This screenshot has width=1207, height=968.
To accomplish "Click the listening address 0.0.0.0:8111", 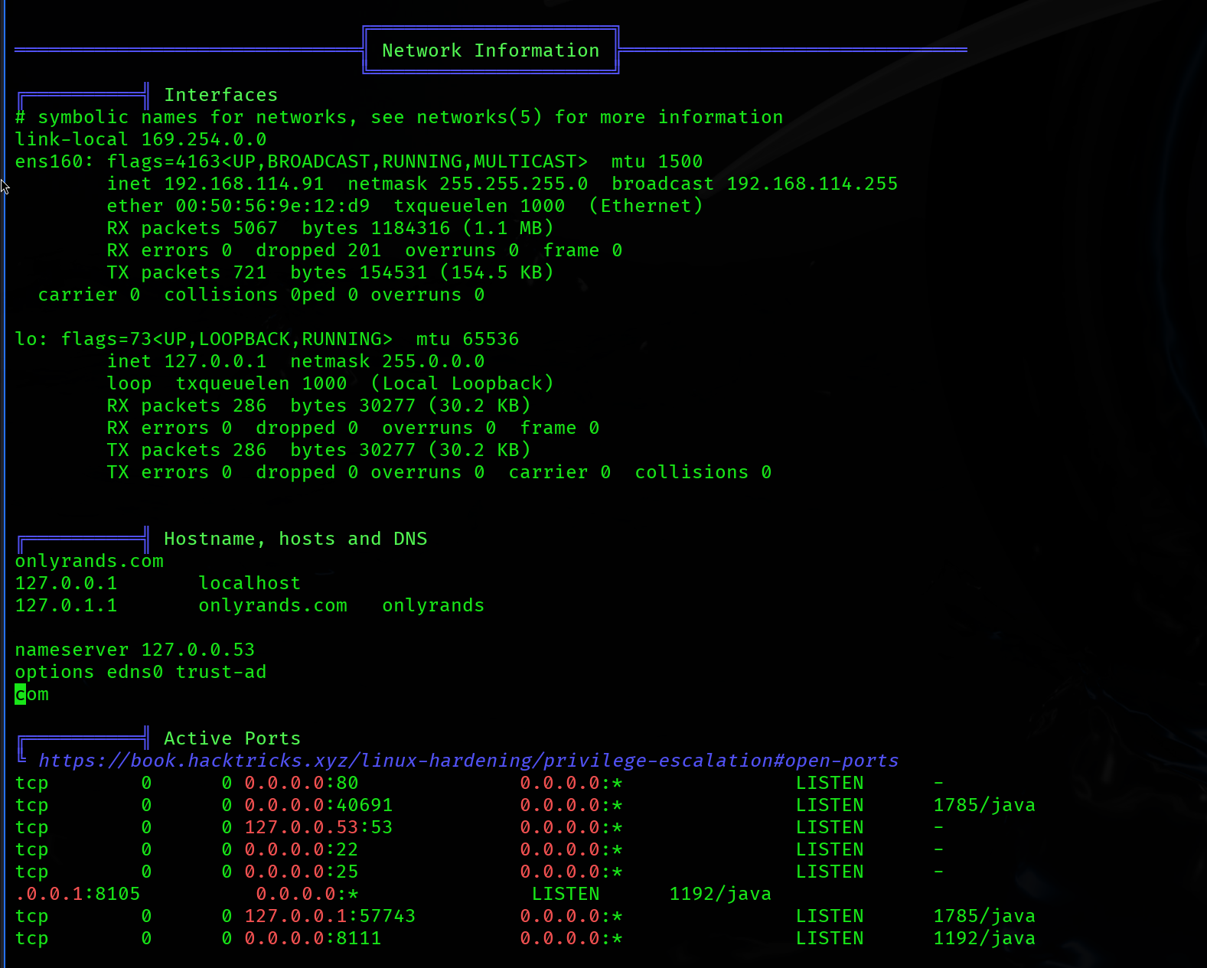I will 313,938.
